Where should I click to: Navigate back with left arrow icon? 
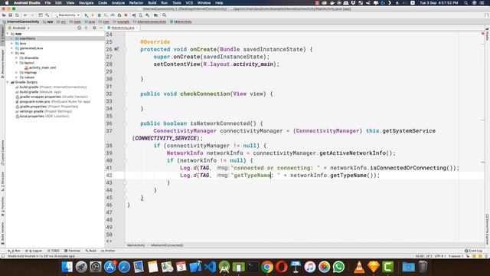[25, 15]
